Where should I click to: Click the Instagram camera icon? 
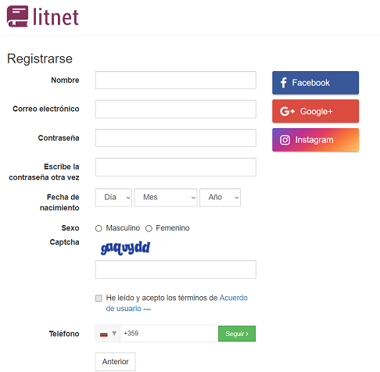point(285,140)
